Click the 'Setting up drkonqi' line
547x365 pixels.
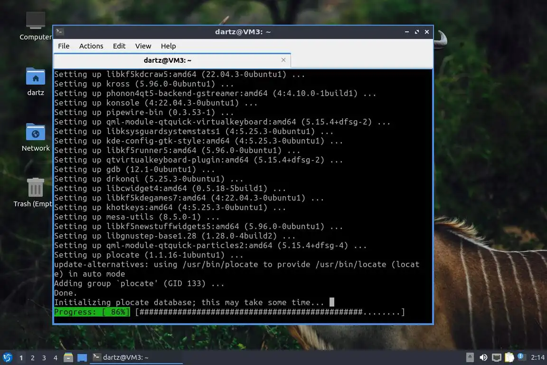(x=149, y=179)
